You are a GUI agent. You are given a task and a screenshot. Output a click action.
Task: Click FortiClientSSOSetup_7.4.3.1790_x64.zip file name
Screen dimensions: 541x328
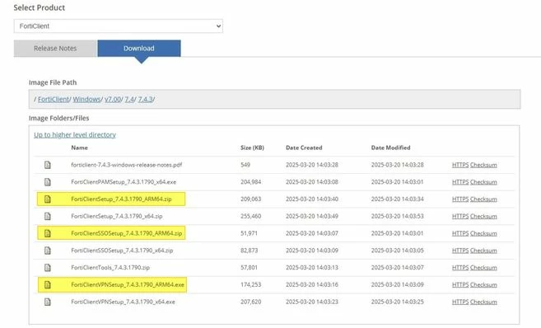pos(122,251)
